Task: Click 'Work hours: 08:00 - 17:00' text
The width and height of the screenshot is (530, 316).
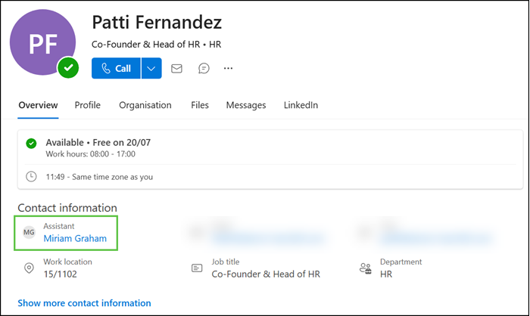Action: [91, 154]
